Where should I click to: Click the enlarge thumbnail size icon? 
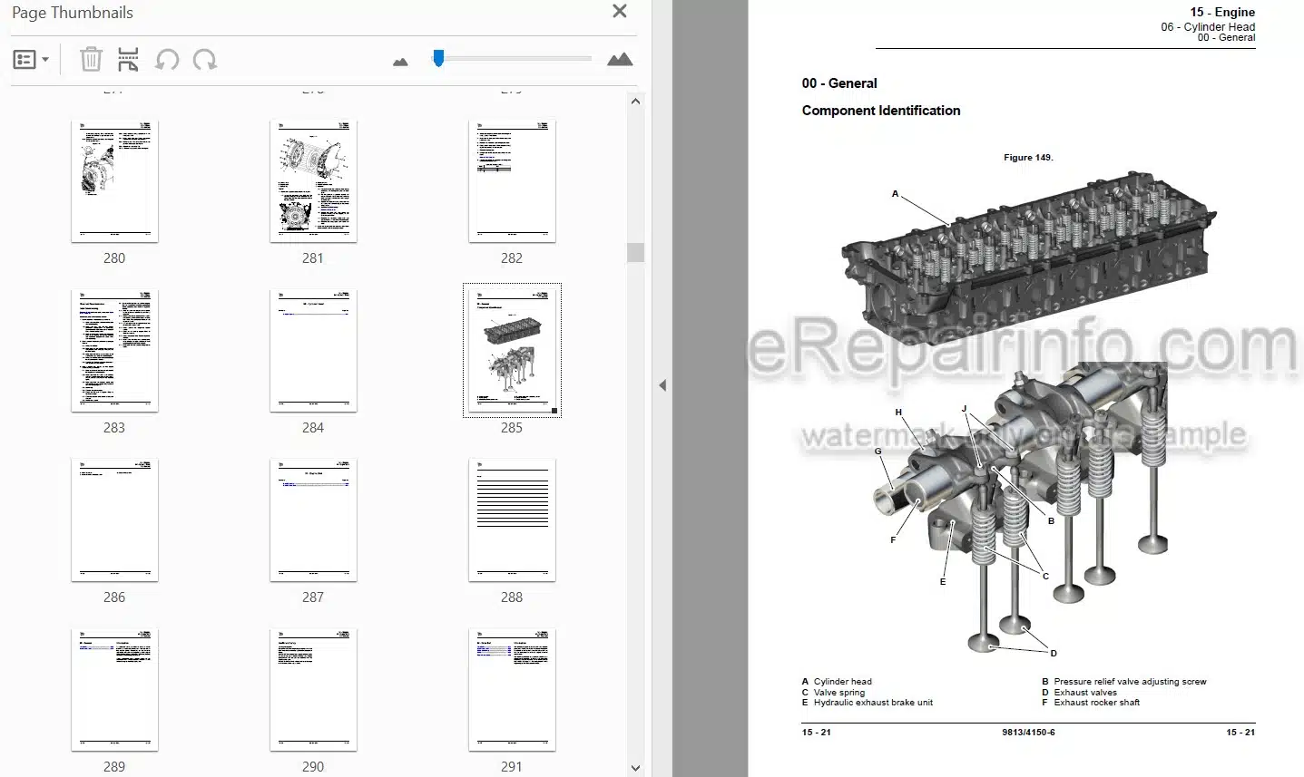pyautogui.click(x=620, y=60)
